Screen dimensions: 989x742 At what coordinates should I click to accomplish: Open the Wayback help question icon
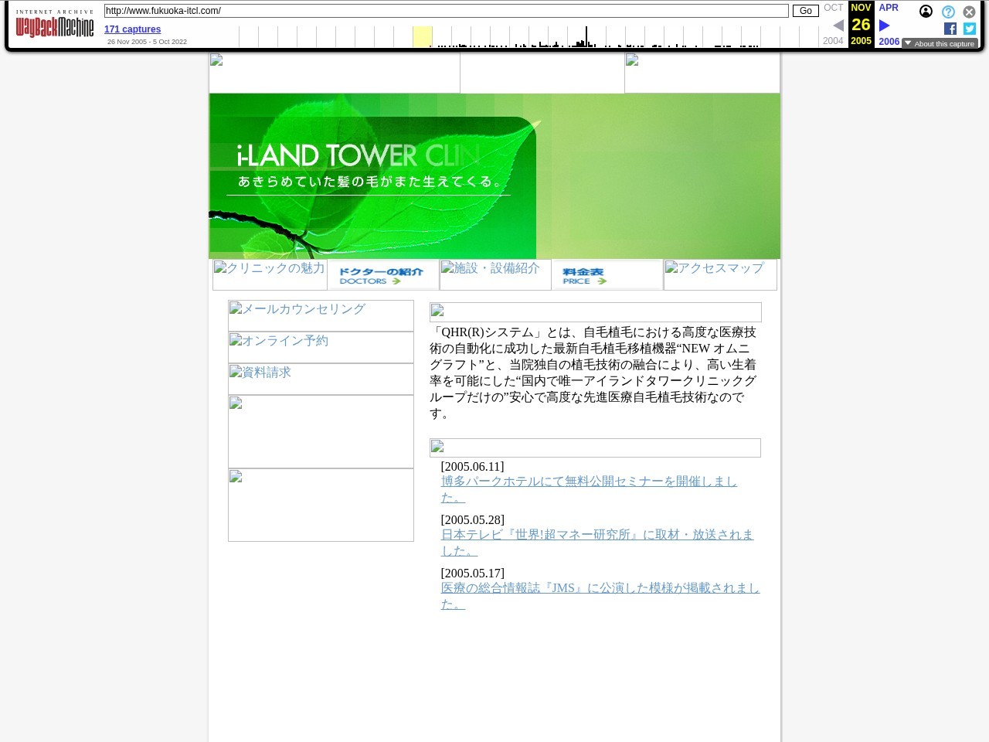[x=948, y=12]
